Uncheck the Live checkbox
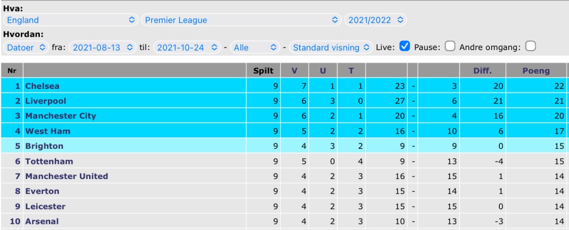The image size is (569, 230). coord(404,46)
